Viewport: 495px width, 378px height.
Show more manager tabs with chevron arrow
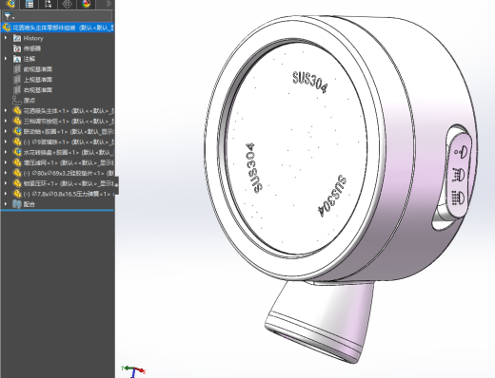(x=109, y=4)
